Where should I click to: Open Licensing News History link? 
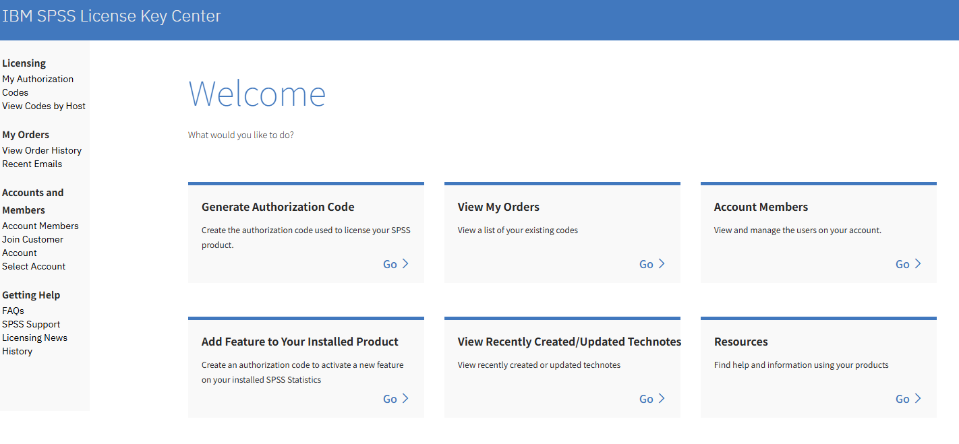click(x=34, y=344)
